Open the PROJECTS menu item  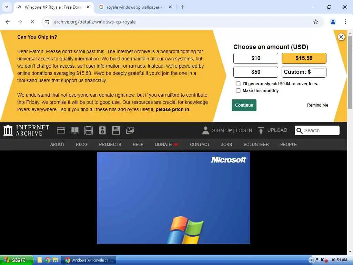(110, 145)
